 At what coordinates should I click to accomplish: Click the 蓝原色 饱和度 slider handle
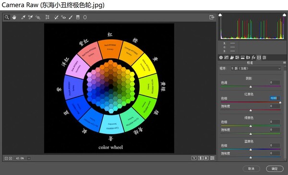(x=251, y=157)
